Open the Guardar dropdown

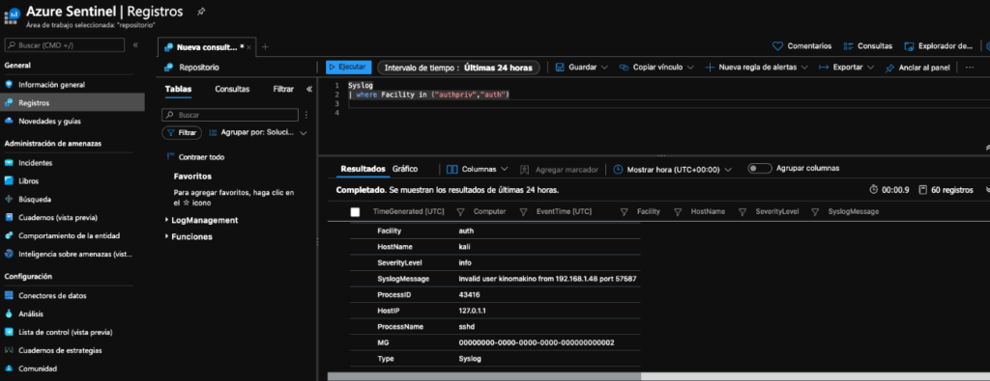coord(581,68)
